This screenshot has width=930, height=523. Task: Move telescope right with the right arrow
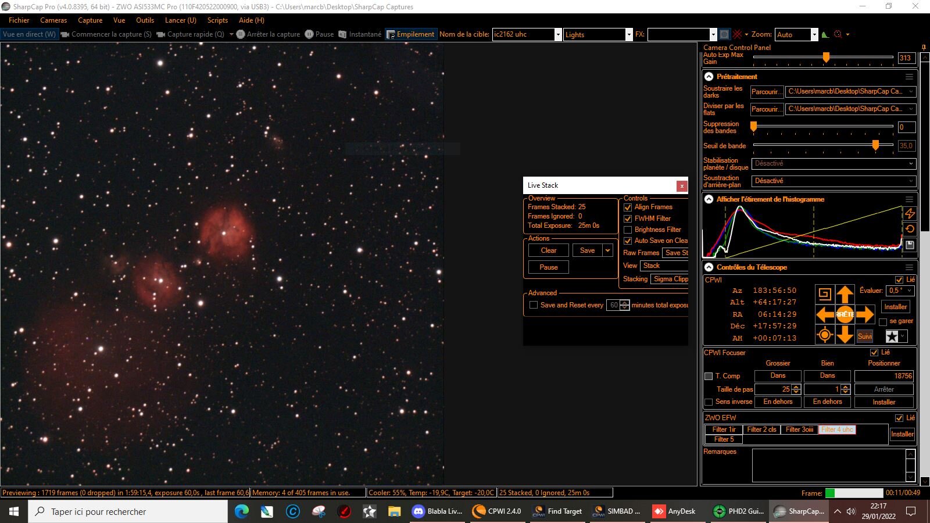click(x=865, y=314)
